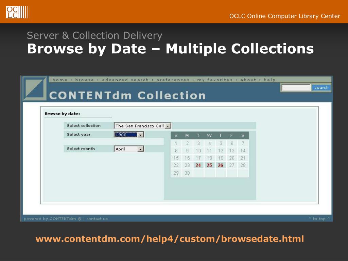This screenshot has height=261, width=348.
Task: Open the home navigation link
Action: (x=60, y=80)
